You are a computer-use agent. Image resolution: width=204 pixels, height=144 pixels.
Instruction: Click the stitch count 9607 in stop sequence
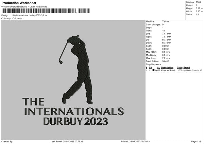pyautogui.click(x=157, y=70)
